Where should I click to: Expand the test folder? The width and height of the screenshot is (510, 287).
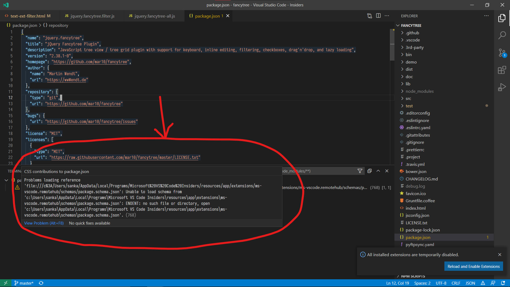point(409,106)
